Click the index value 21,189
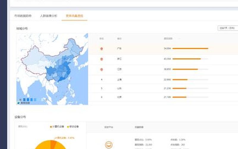The image size is (238, 149). [167, 97]
